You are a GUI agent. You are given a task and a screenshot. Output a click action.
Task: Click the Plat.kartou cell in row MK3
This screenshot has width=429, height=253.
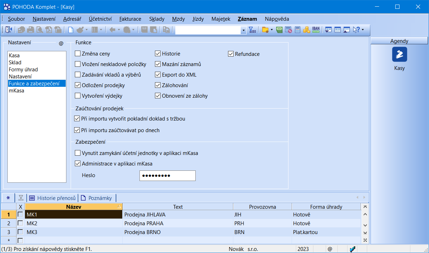(326, 232)
